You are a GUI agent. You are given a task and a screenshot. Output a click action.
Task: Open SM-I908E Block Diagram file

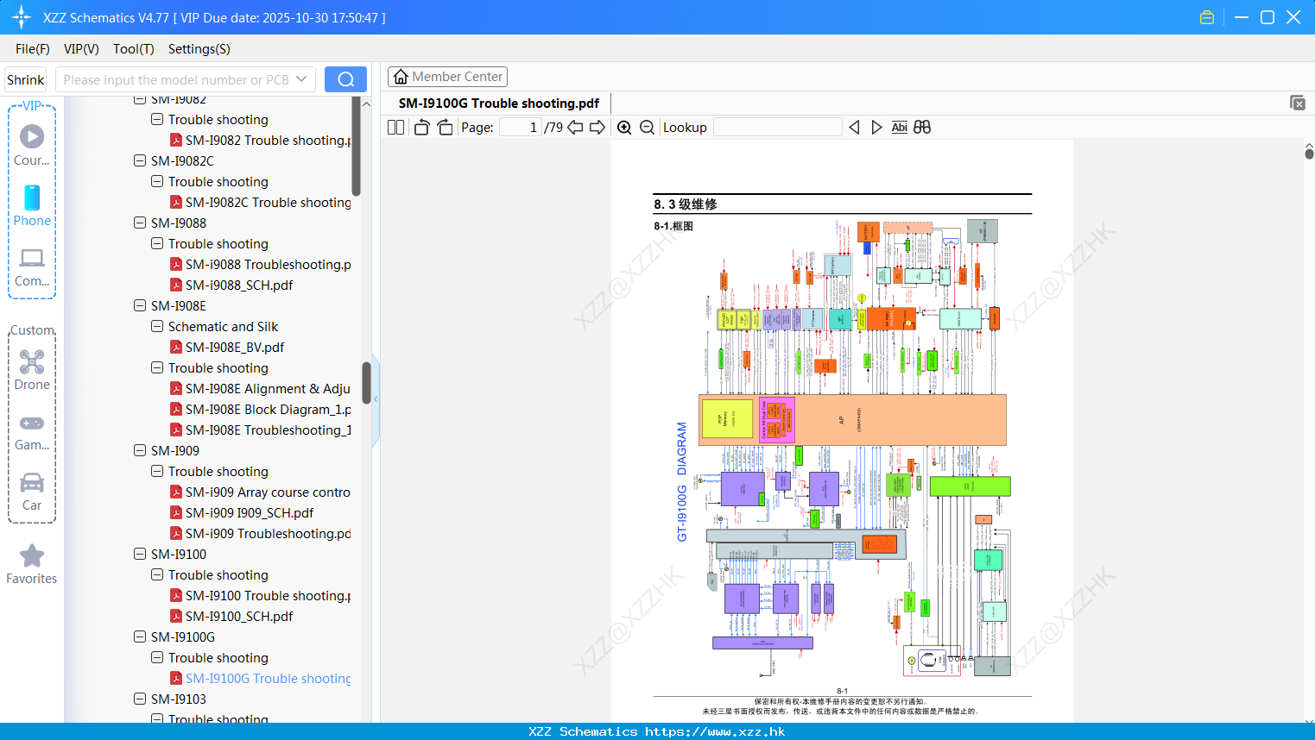pos(260,409)
